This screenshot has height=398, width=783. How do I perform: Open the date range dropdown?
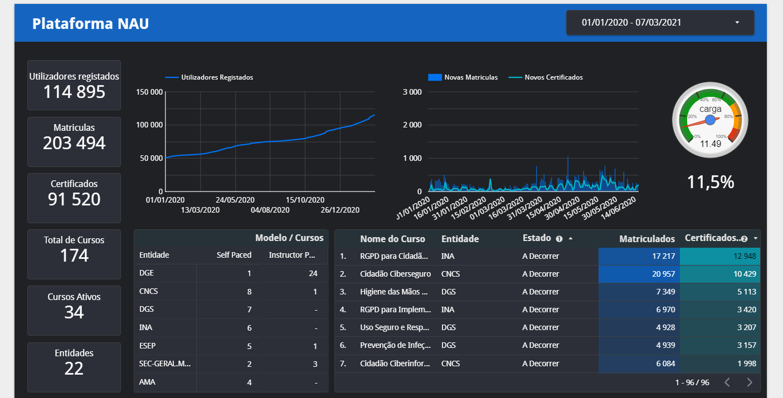[660, 23]
